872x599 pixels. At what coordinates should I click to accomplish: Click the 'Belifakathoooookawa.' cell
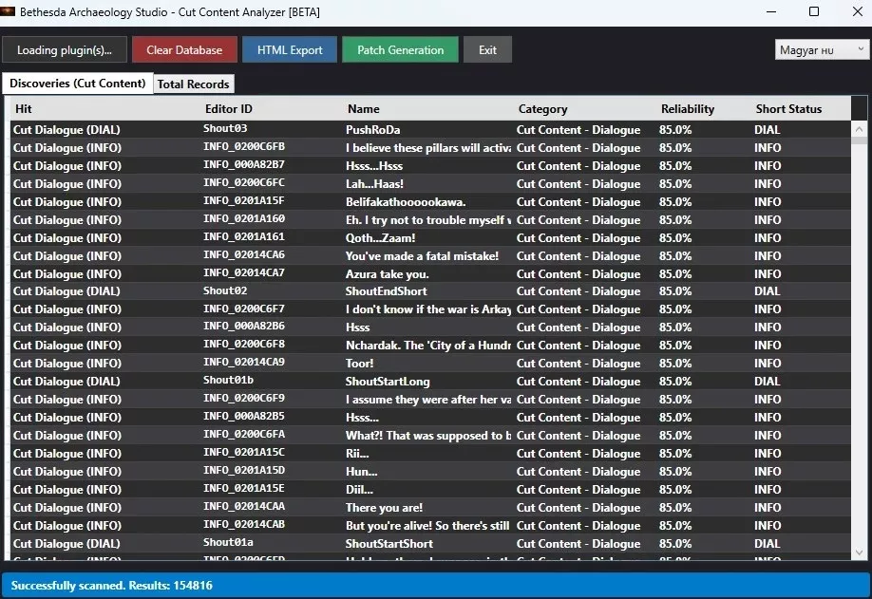point(406,201)
